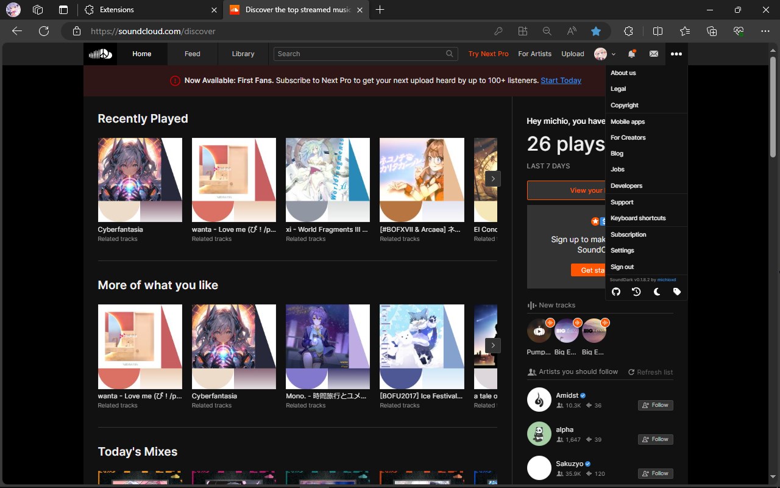Click Refresh list for artists
Screen dimensions: 780x488
coord(651,372)
